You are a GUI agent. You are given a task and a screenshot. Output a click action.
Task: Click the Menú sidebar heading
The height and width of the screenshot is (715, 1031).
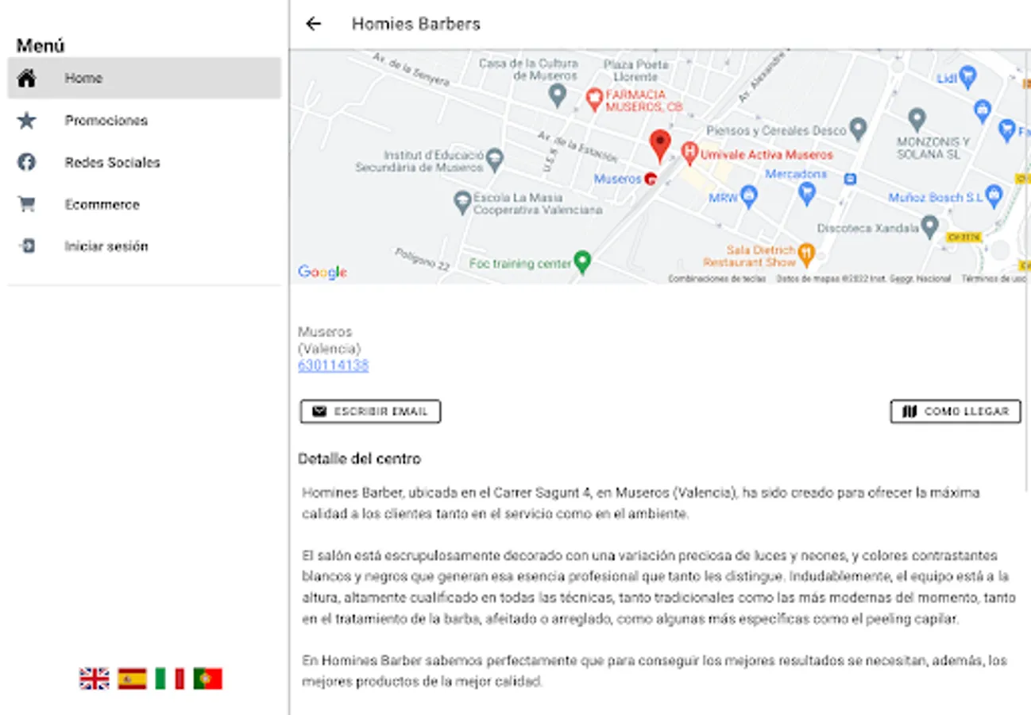[x=41, y=45]
